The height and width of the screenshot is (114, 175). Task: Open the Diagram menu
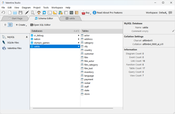point(26,8)
